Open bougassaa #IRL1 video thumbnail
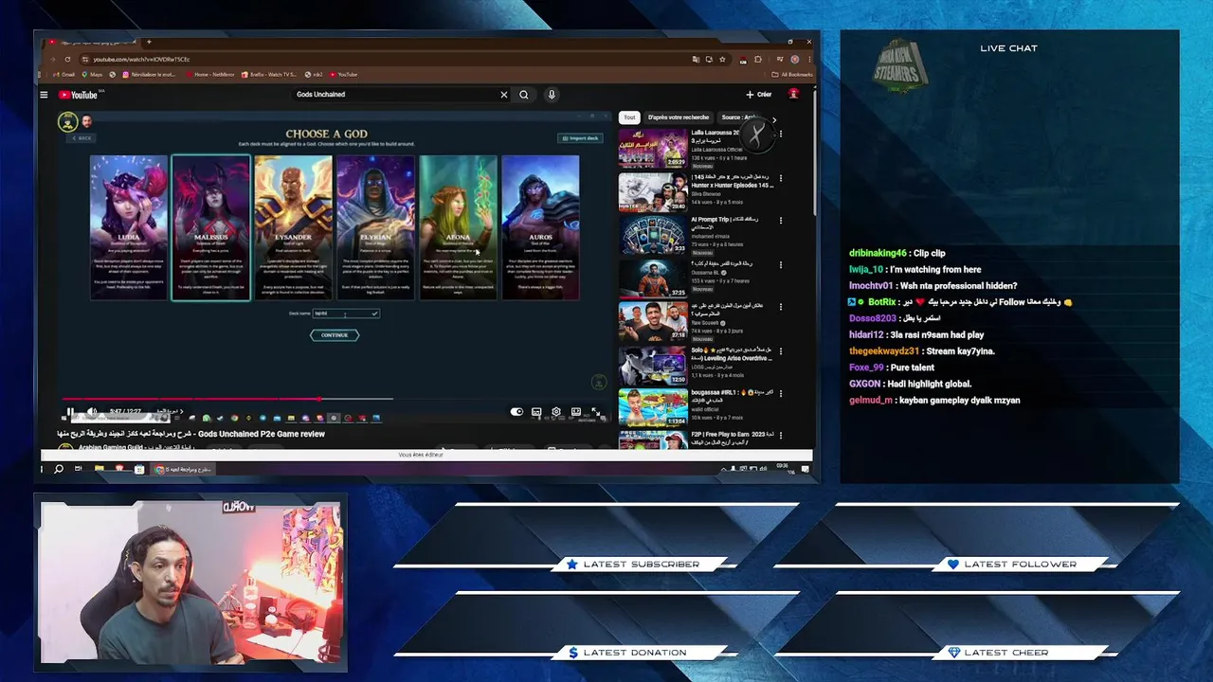1213x682 pixels. pyautogui.click(x=653, y=408)
